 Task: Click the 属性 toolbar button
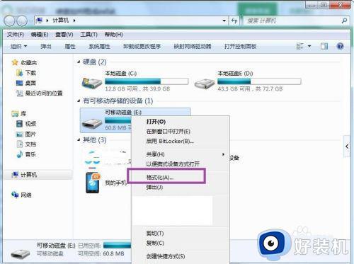tap(70, 46)
